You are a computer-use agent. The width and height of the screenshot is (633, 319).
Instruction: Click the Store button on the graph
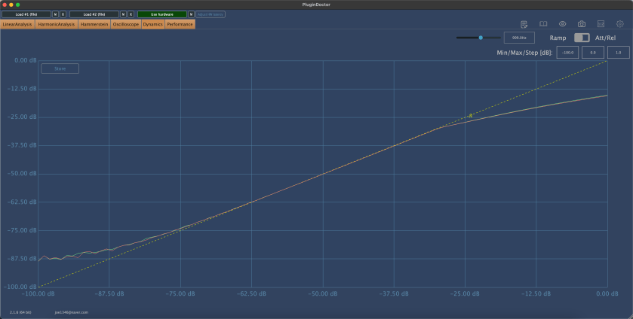[x=60, y=68]
